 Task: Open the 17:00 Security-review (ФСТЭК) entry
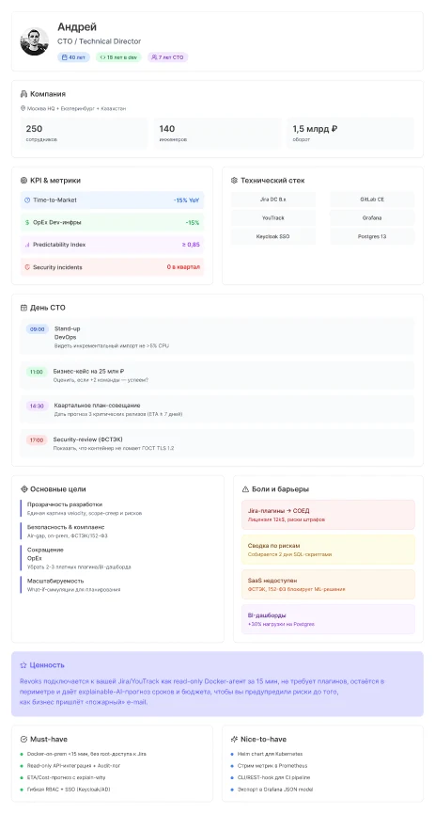point(217,443)
